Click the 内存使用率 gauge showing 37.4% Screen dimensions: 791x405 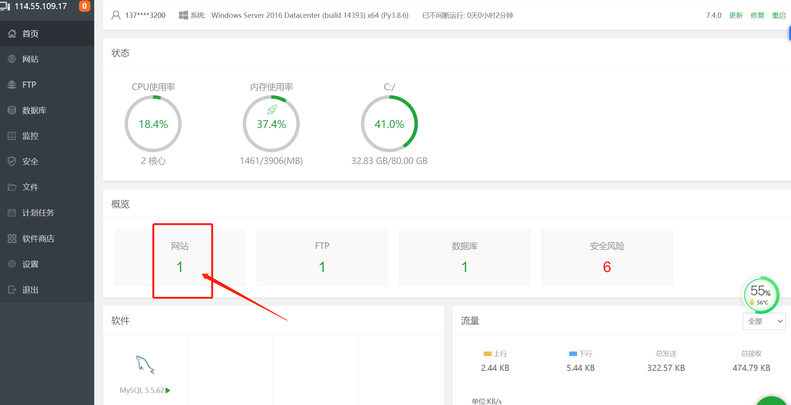click(x=271, y=124)
